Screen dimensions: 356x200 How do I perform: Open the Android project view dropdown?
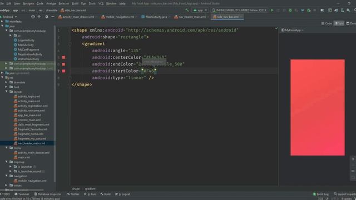point(9,17)
